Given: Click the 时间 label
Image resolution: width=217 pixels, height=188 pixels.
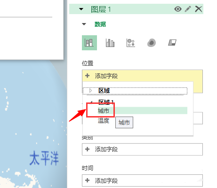Looking at the screenshot, I should (88, 168).
